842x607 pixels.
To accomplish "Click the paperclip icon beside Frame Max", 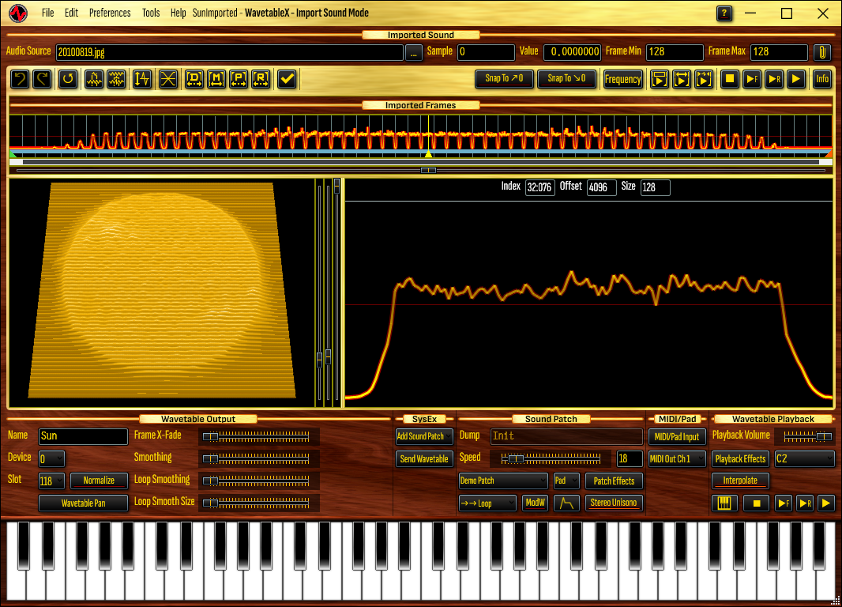I will [x=822, y=52].
